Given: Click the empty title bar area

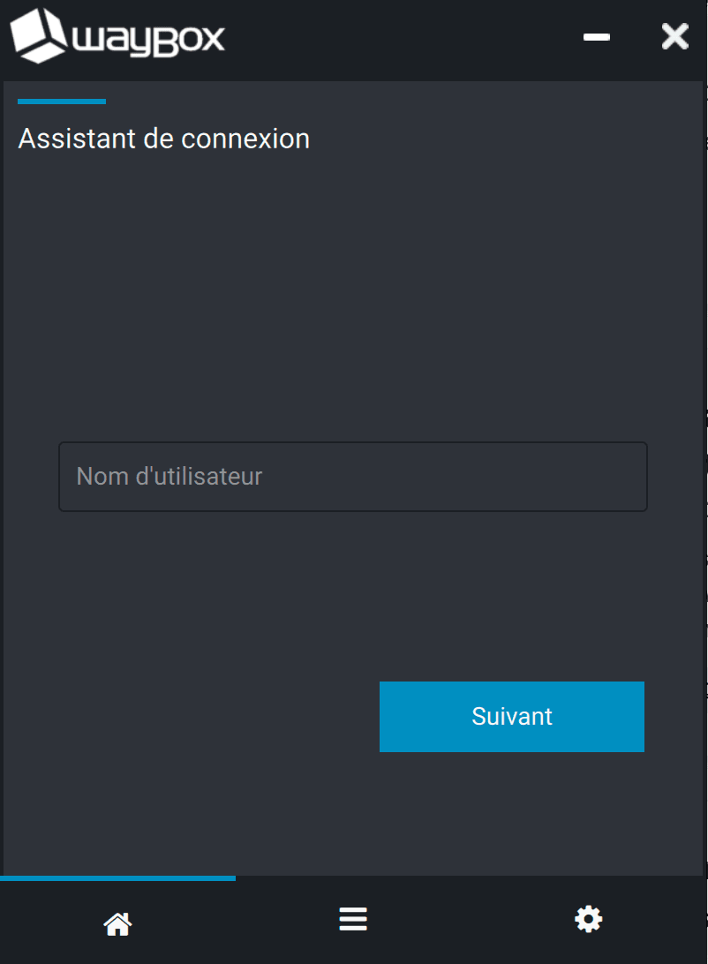Looking at the screenshot, I should pos(397,37).
